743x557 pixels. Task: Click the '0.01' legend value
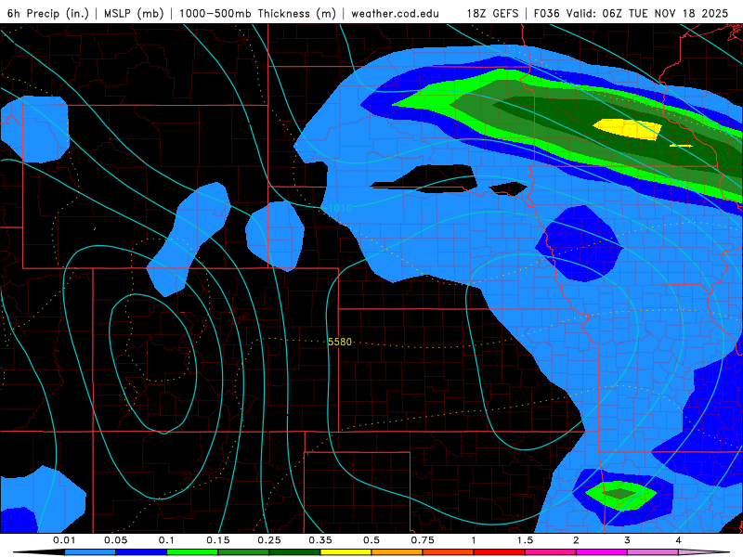(x=64, y=540)
